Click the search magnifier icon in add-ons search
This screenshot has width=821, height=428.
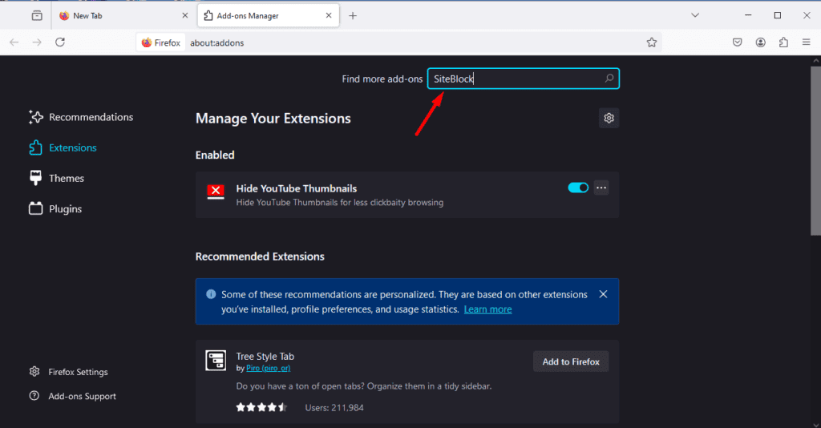609,79
